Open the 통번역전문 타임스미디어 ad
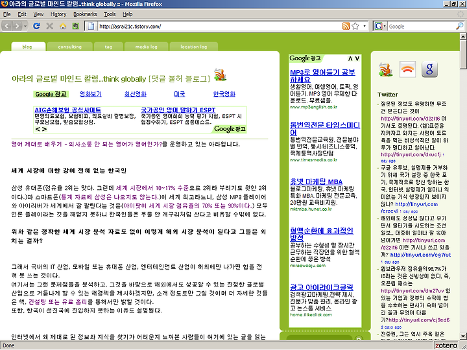Image resolution: width=467 pixels, height=350 pixels. [325, 128]
